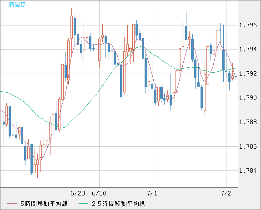Select the 1.794 price axis label
This screenshot has height=210, width=261.
[248, 49]
